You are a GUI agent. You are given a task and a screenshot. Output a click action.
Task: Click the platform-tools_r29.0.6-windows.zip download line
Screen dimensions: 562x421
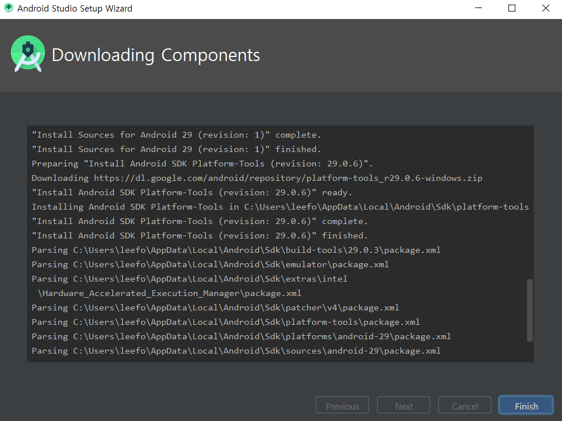tap(257, 178)
